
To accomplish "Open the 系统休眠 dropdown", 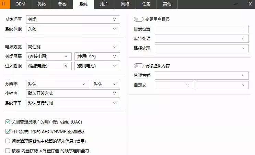I will (x=73, y=29).
